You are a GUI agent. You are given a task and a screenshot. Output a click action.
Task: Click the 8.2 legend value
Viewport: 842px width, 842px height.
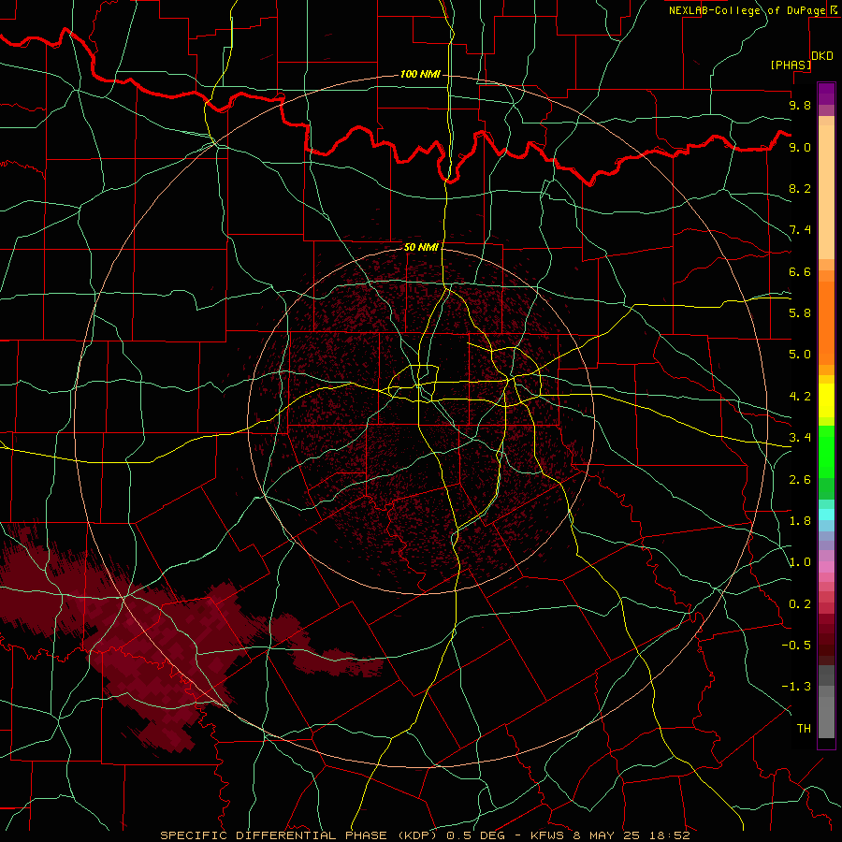coord(800,188)
